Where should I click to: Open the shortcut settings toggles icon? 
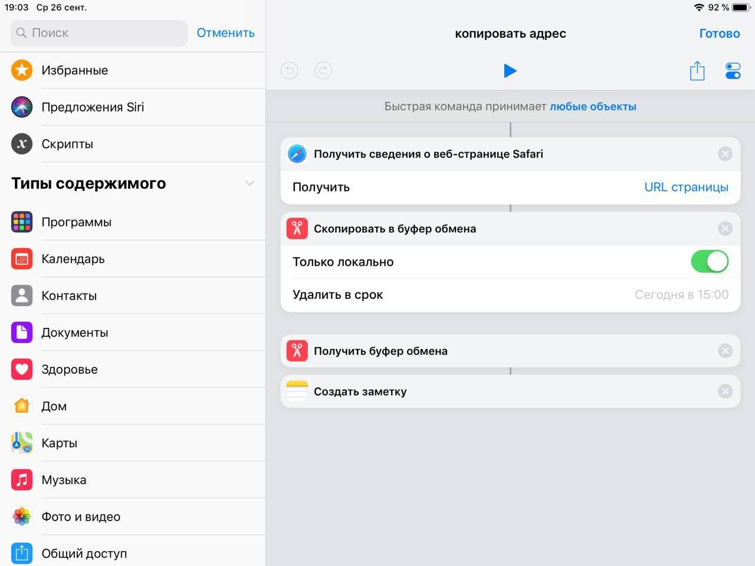coord(733,71)
